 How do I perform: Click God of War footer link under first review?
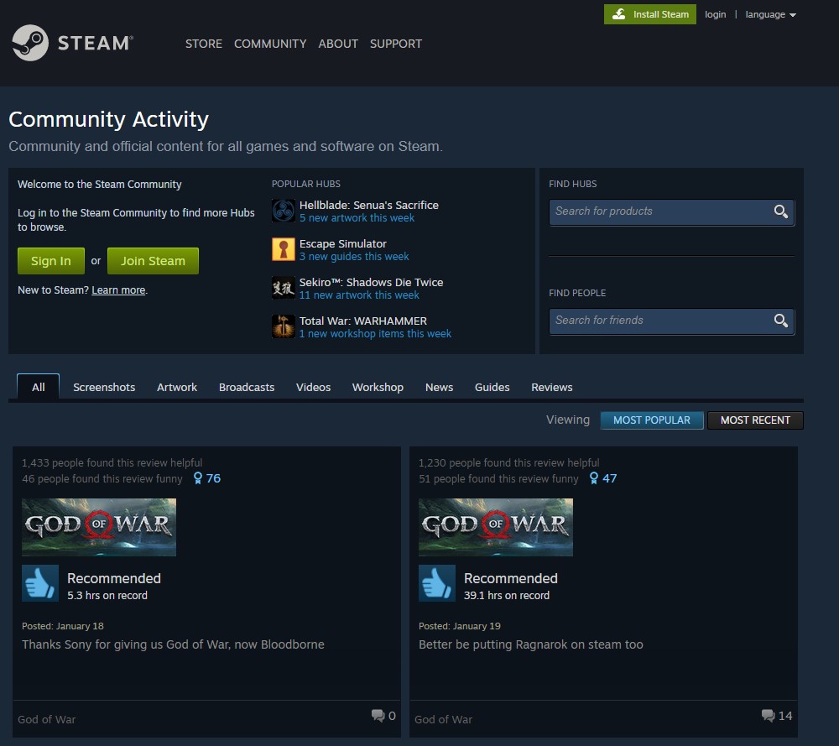point(46,719)
